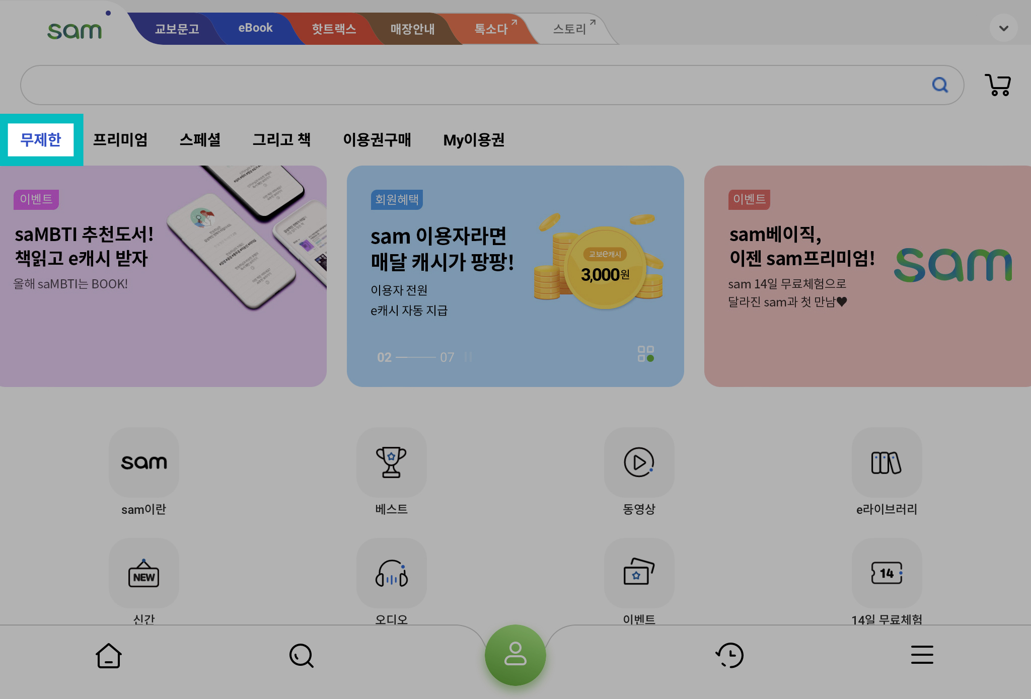Open the 베스트 trophy icon
This screenshot has height=699, width=1031.
[x=391, y=462]
